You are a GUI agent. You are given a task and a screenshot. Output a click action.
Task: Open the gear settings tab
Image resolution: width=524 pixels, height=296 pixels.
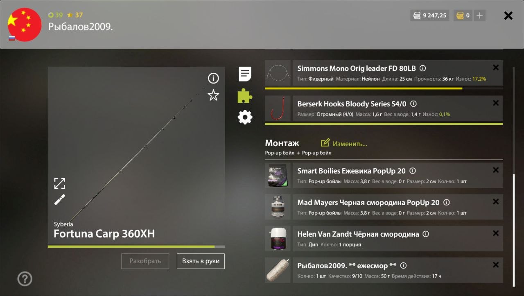point(245,117)
